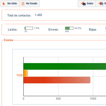Image resolution: width=106 pixels, height=106 pixels.
Task: Click the 7.9% Leídos percentage
Action: pos(37,28)
